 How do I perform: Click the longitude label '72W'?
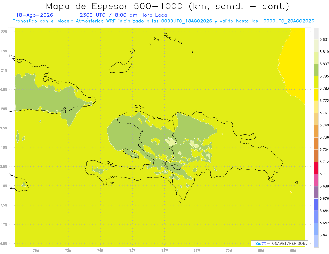(x=164, y=250)
